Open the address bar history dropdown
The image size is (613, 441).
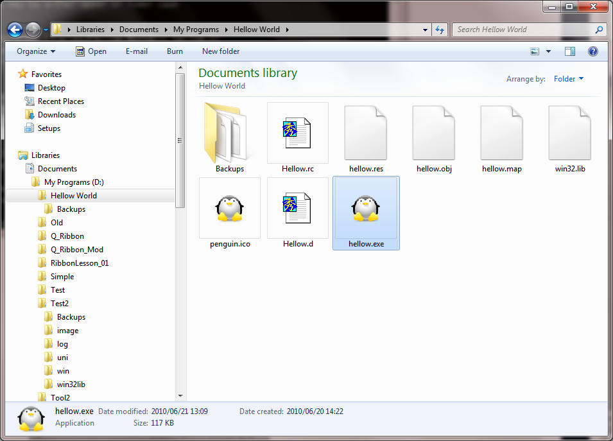point(425,30)
